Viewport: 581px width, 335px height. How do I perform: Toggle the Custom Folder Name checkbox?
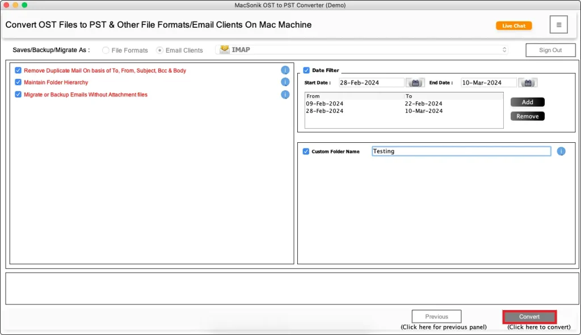click(x=306, y=151)
